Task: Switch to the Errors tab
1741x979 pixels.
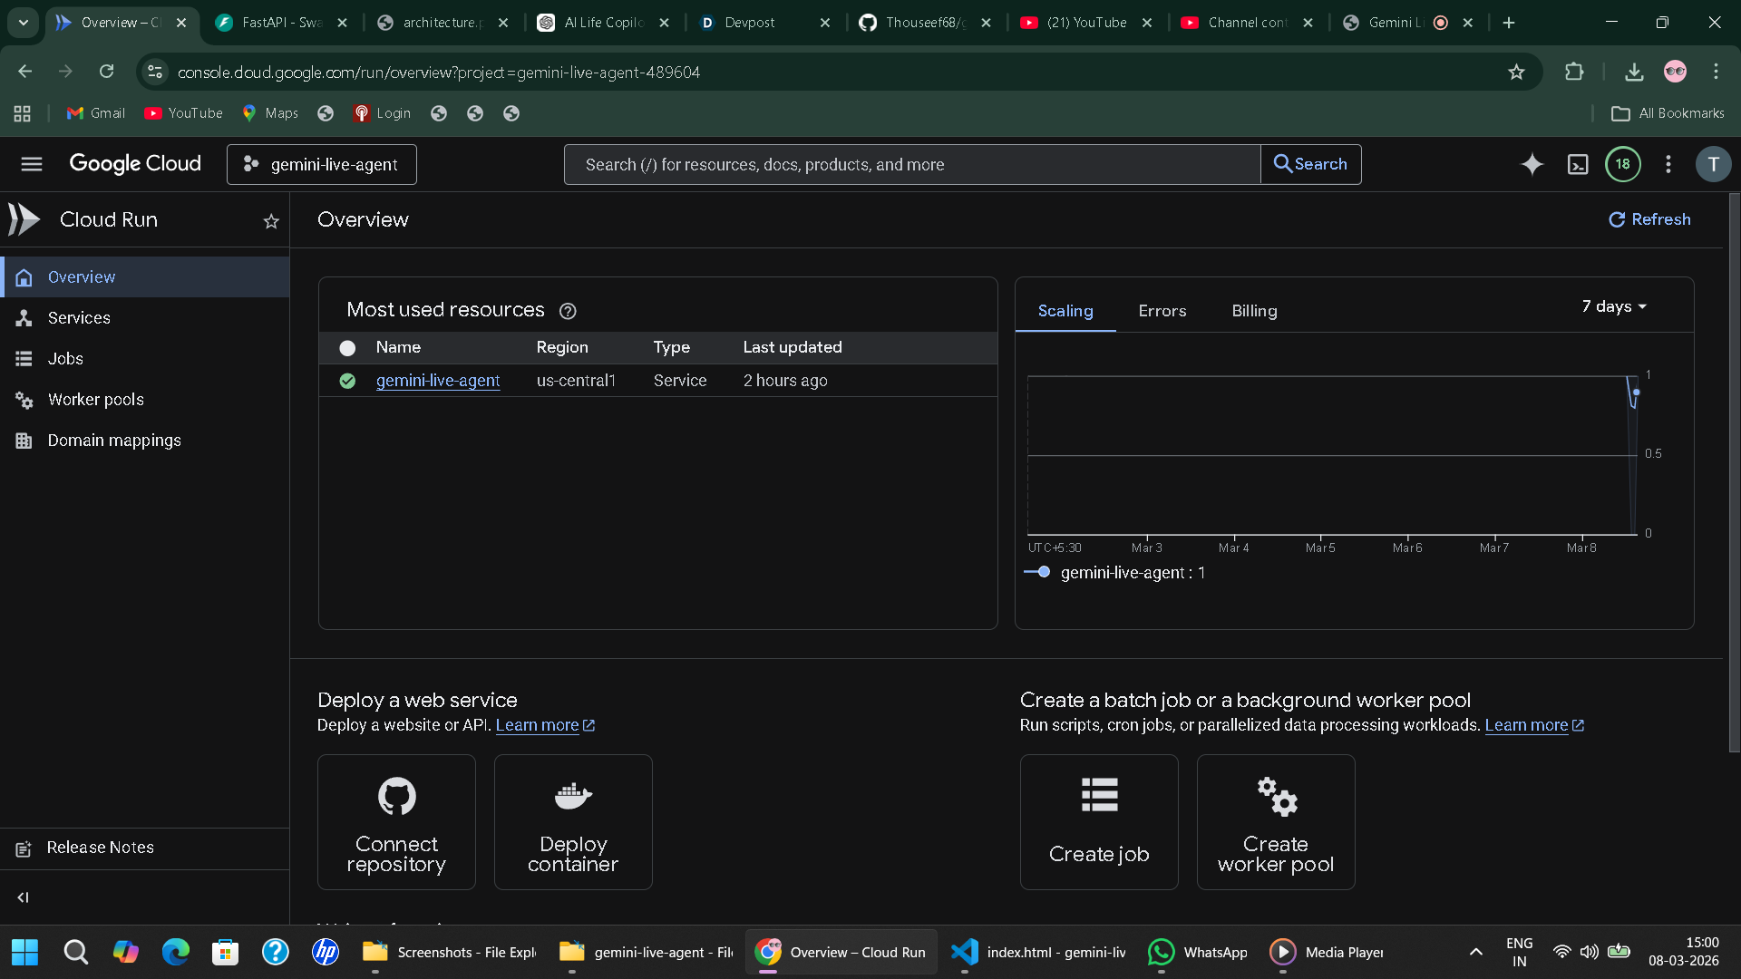Action: pos(1162,311)
